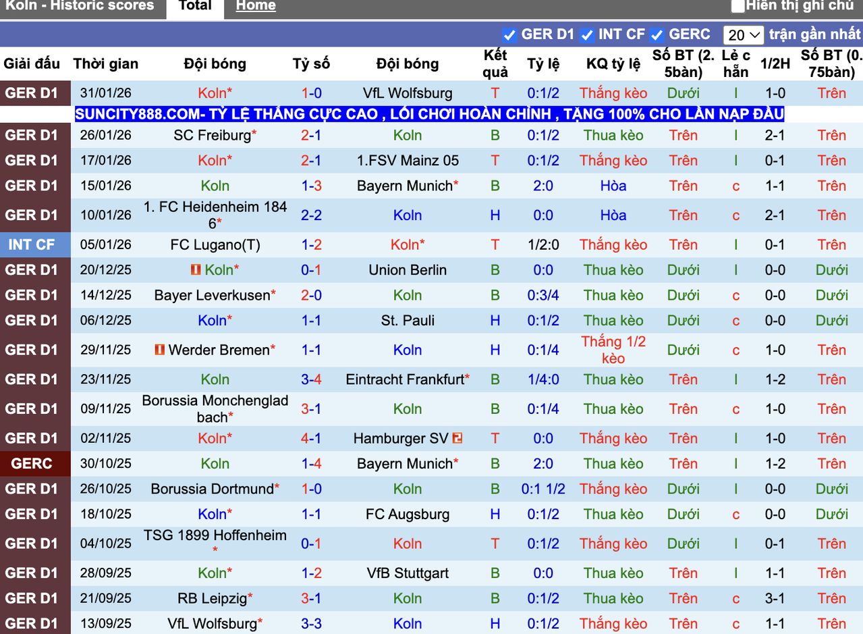Click the KQ tỷ lệ column header
The image size is (863, 634).
coord(613,64)
